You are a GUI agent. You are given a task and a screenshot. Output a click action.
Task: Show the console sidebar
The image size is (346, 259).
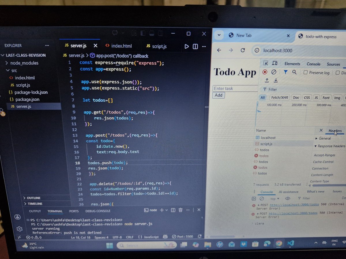254,199
